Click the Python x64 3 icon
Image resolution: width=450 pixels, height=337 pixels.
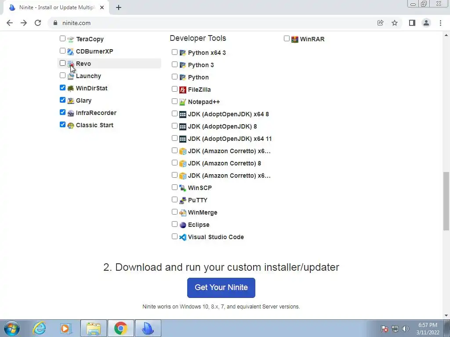(182, 53)
